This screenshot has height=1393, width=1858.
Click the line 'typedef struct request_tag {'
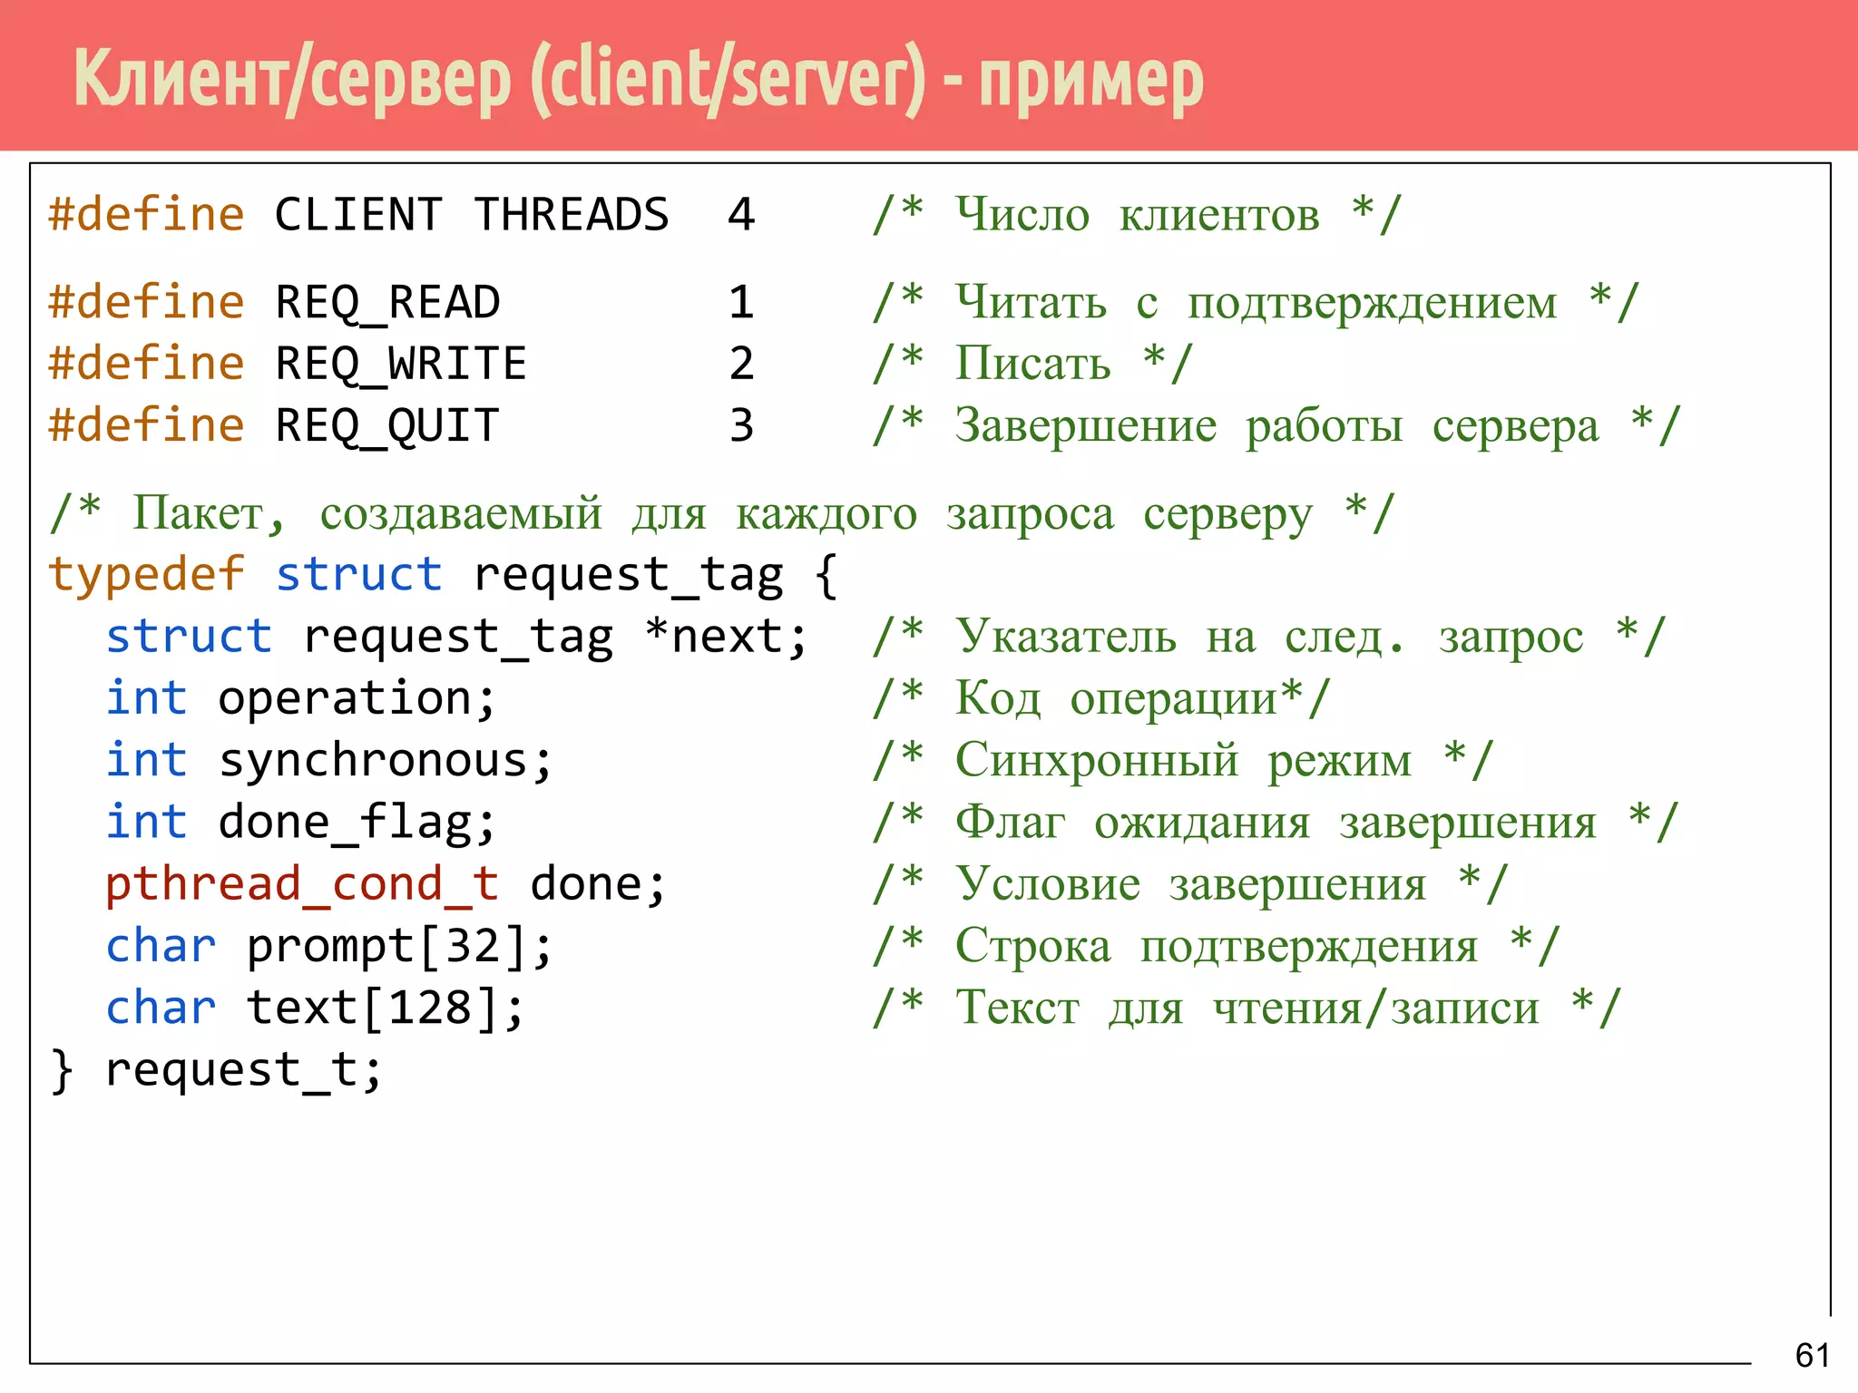tap(444, 575)
